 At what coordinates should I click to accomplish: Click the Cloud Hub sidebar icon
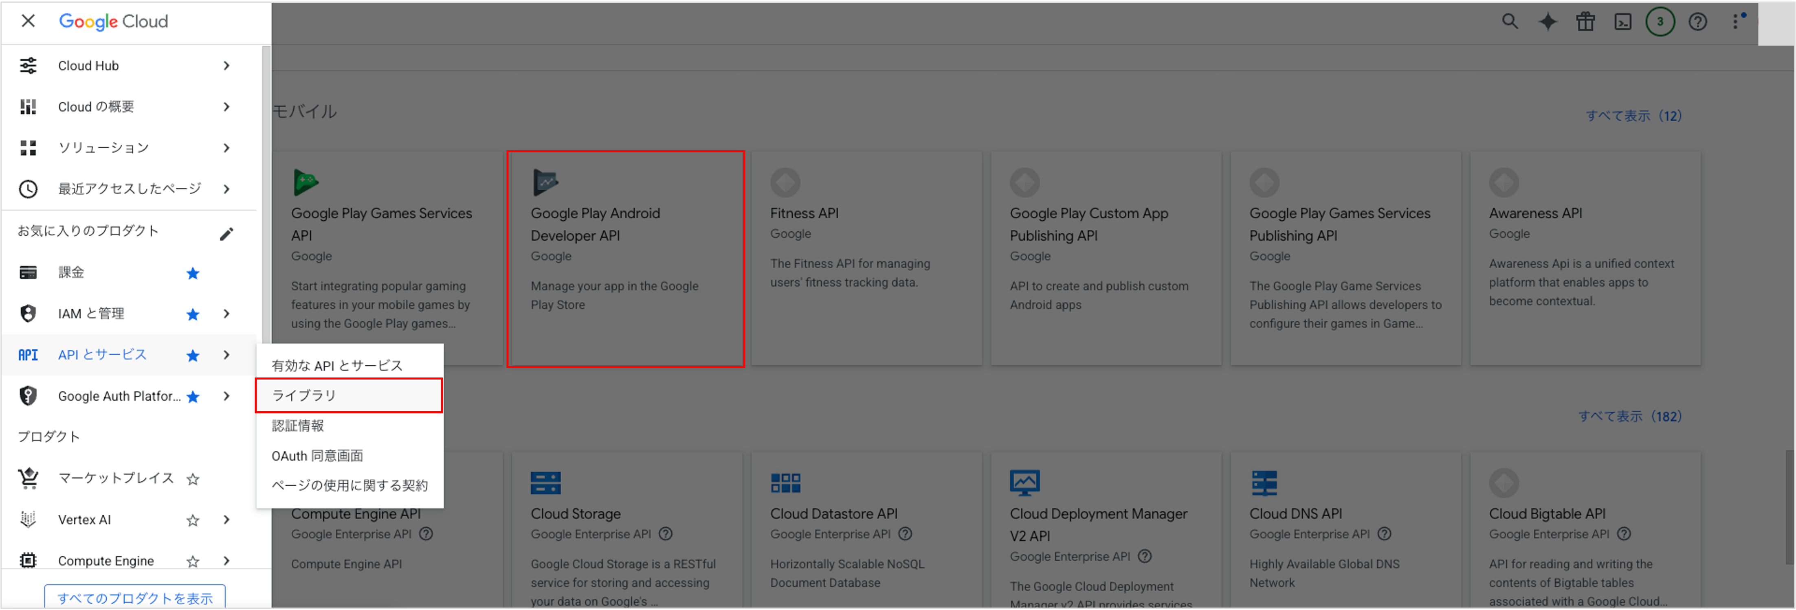tap(28, 66)
